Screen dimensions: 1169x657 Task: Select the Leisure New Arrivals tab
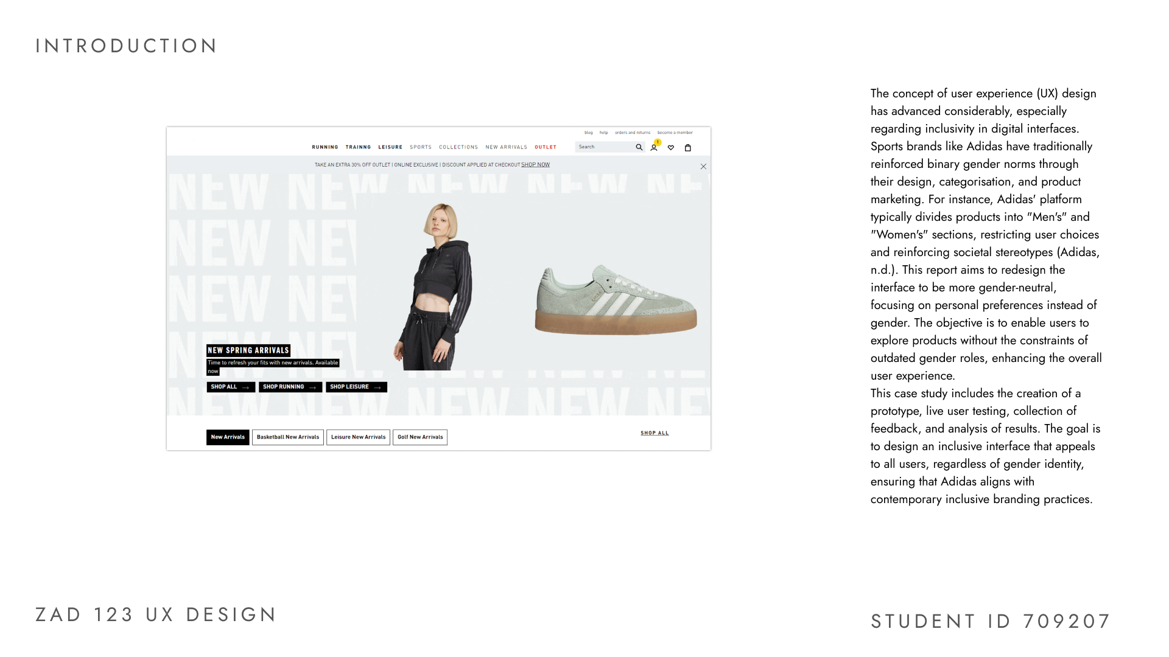click(358, 437)
